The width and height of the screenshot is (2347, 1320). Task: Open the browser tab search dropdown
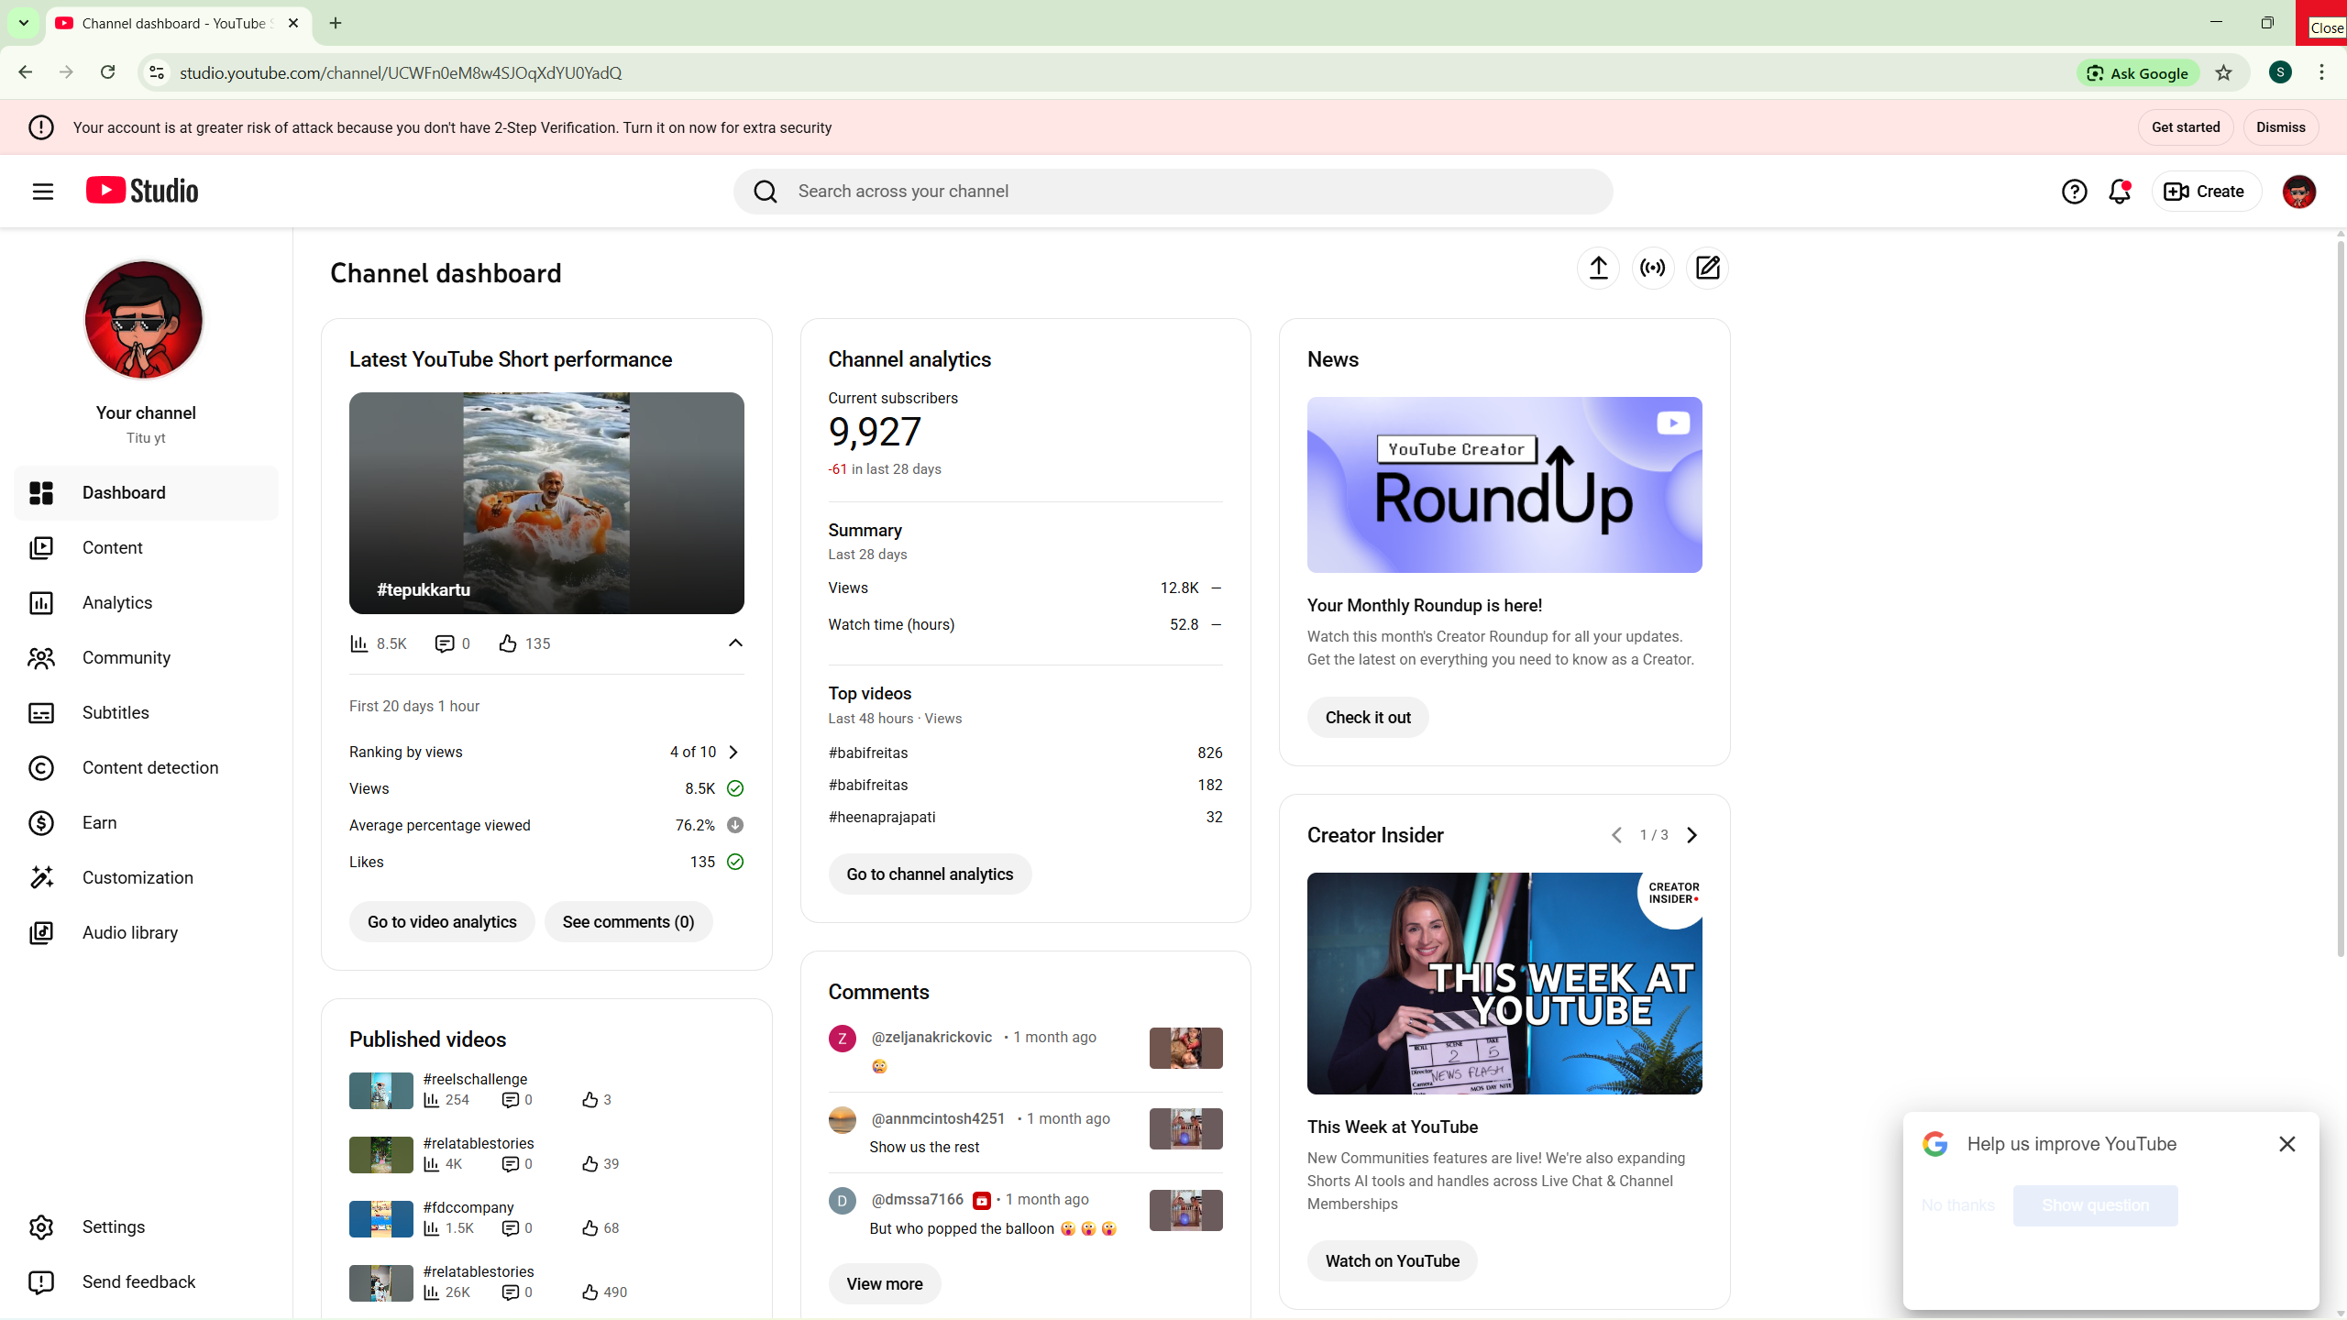pyautogui.click(x=24, y=23)
